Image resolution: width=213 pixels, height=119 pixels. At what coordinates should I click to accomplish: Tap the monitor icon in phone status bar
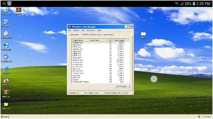tap(9, 3)
